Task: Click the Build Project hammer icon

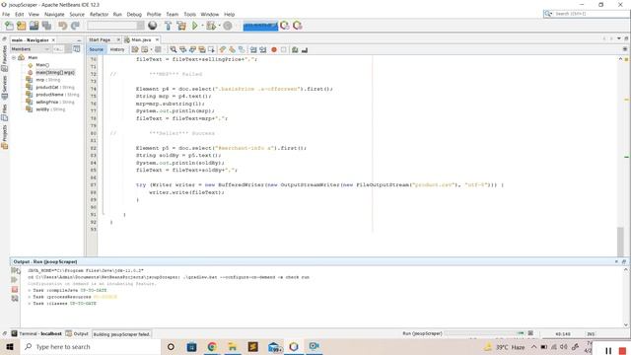Action: pyautogui.click(x=169, y=26)
